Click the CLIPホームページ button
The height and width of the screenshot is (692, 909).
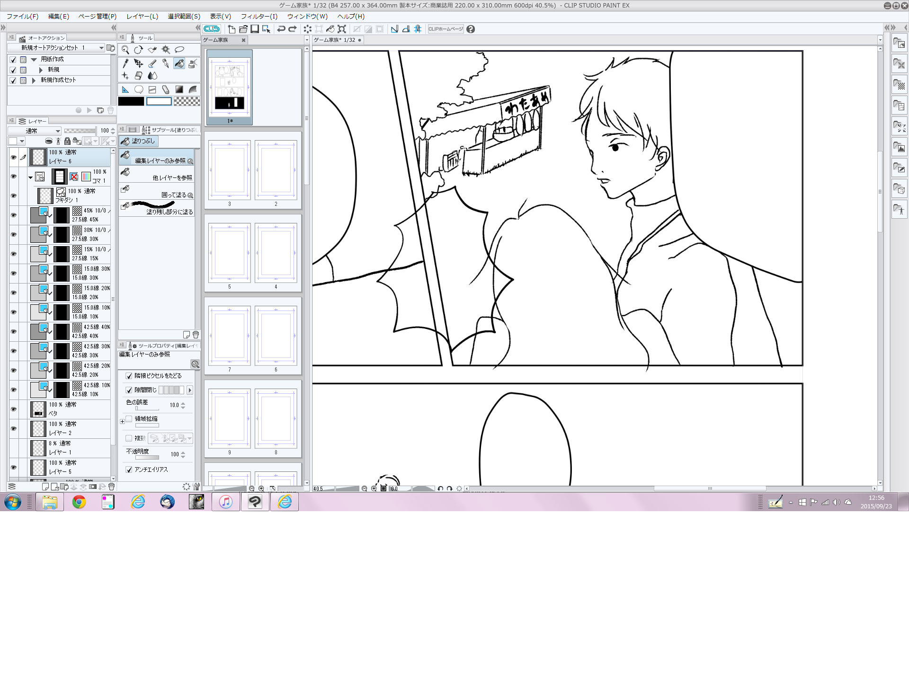(446, 29)
